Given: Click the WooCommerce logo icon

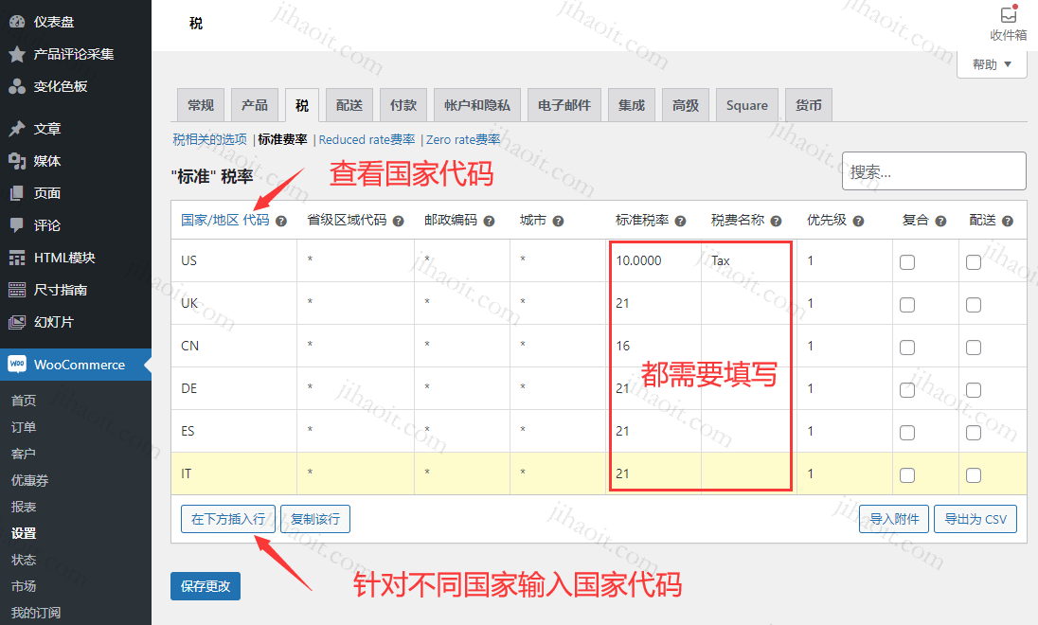Looking at the screenshot, I should click(x=17, y=365).
